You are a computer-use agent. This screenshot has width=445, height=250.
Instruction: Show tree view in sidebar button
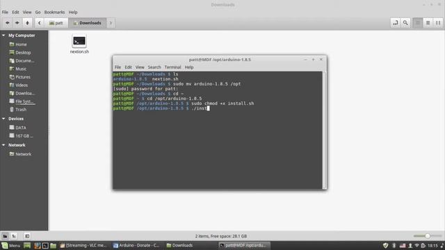coord(14,236)
